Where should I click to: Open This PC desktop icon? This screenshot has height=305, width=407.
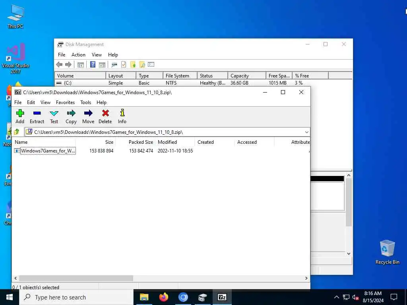click(x=16, y=16)
